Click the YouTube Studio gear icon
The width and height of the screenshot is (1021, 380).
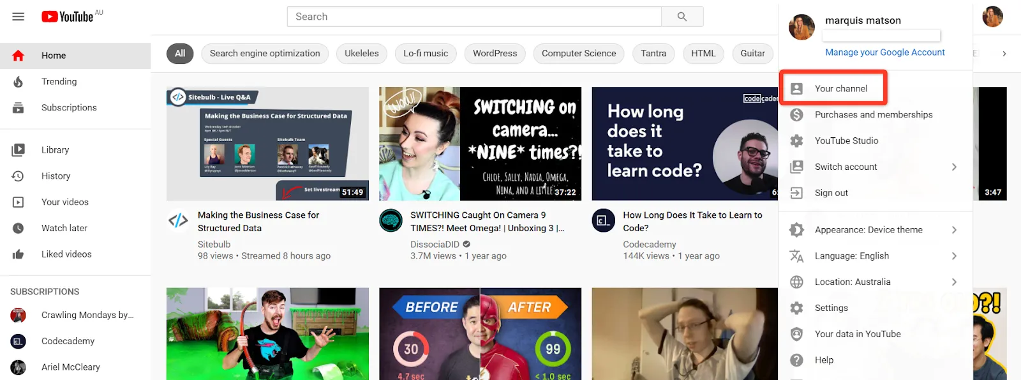[x=796, y=141]
